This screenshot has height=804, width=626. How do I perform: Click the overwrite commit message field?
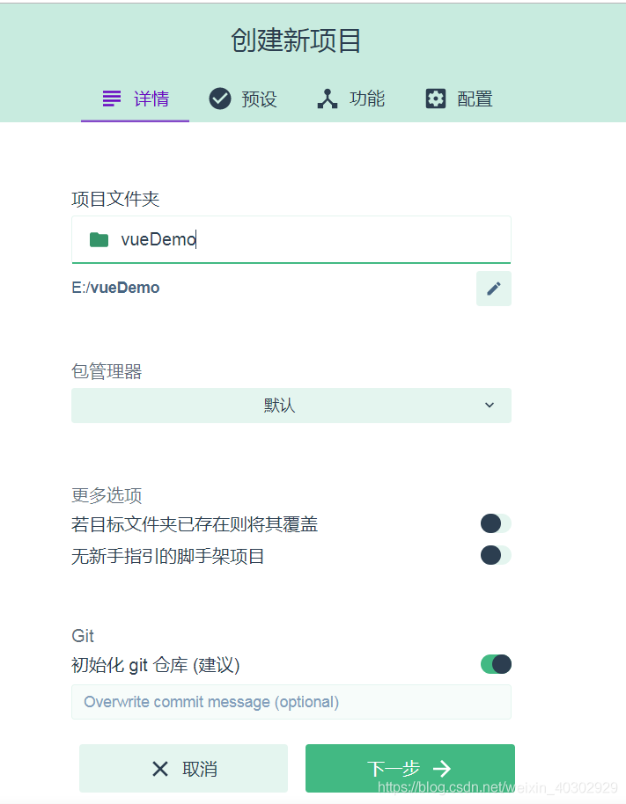point(291,702)
